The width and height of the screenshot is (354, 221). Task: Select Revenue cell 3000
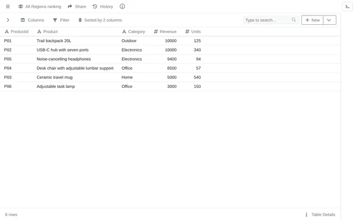172,86
